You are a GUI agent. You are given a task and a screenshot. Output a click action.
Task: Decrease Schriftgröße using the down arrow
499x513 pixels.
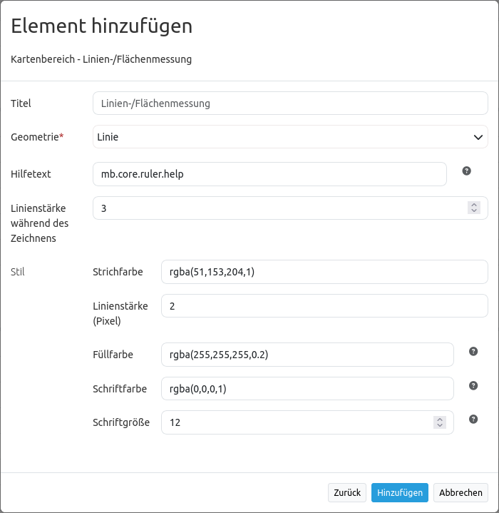pos(440,425)
